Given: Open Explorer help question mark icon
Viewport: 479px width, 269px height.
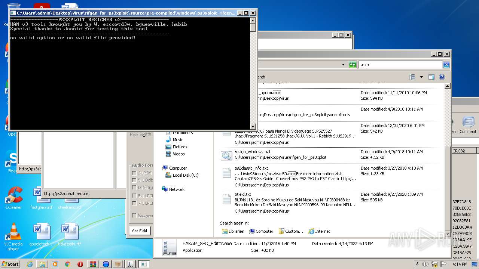Looking at the screenshot, I should (442, 77).
